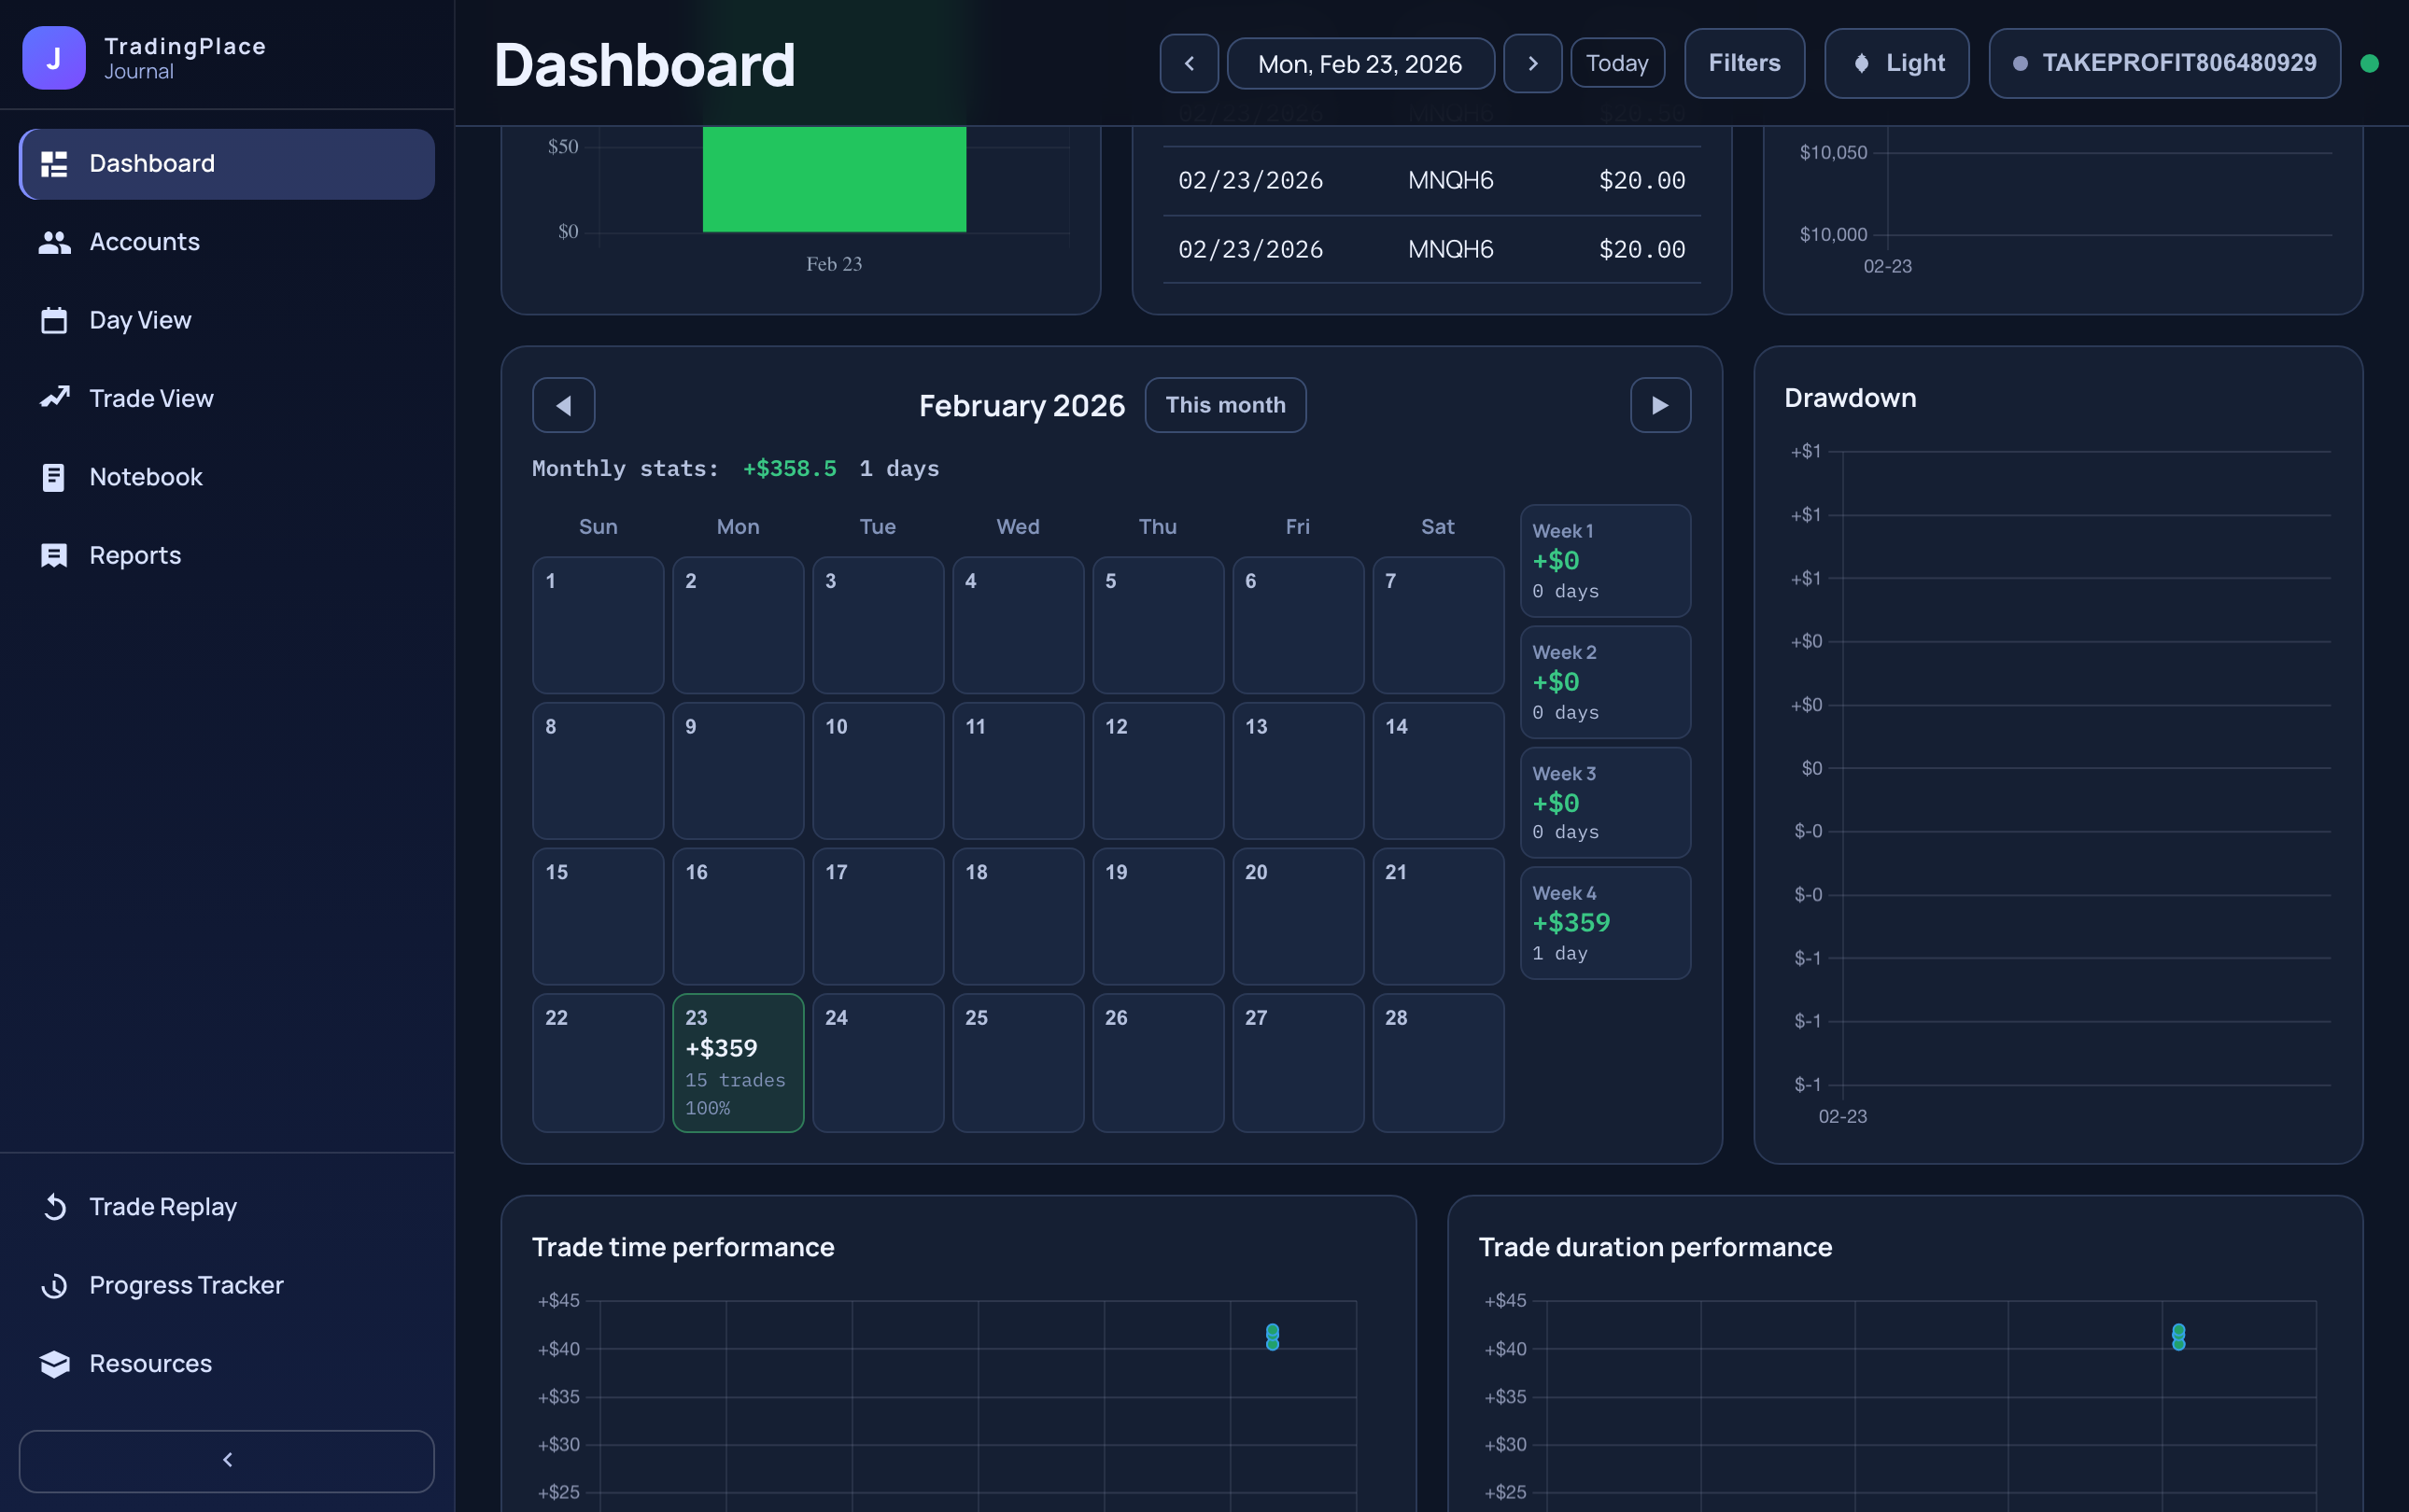The width and height of the screenshot is (2409, 1512).
Task: Click the Trade View trend arrow icon
Action: [54, 398]
